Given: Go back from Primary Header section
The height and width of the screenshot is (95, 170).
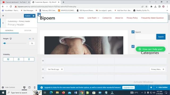Looking at the screenshot, I should point(3,23).
